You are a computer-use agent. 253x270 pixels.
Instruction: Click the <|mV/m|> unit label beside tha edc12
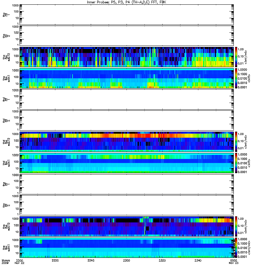[246, 57]
